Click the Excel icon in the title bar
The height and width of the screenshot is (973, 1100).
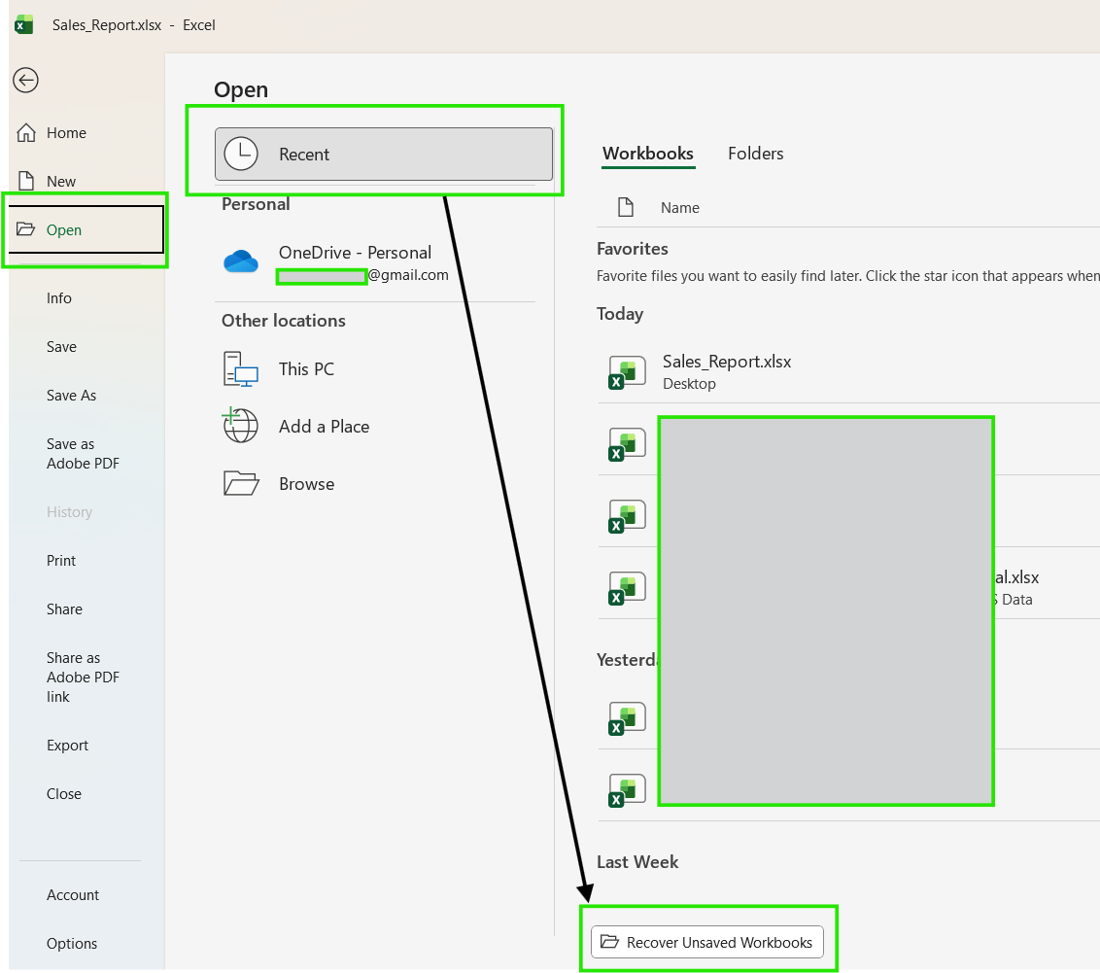click(x=21, y=24)
